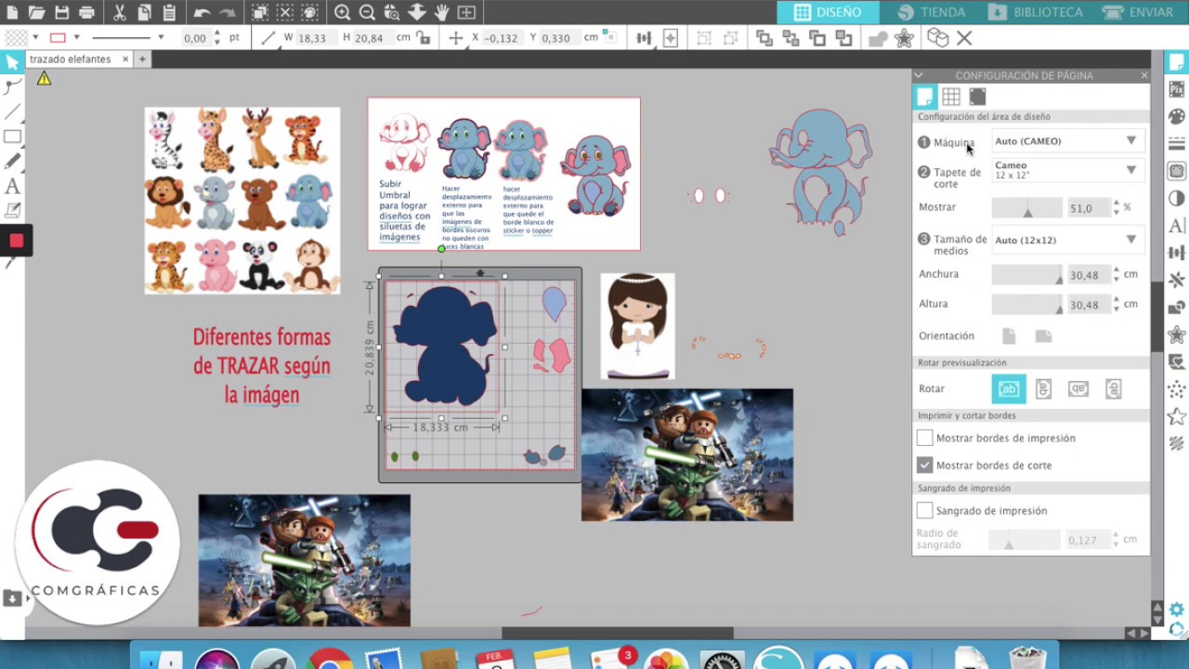Open the Pix panel in right sidebar
This screenshot has height=669, width=1189.
point(1177,89)
